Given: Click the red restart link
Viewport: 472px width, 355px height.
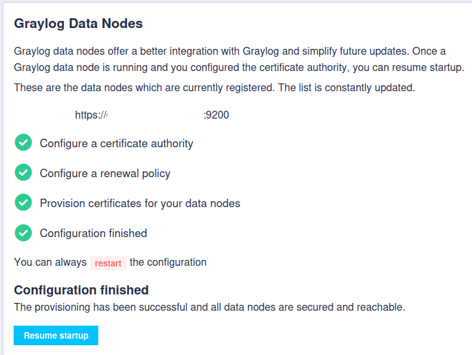Looking at the screenshot, I should 108,263.
